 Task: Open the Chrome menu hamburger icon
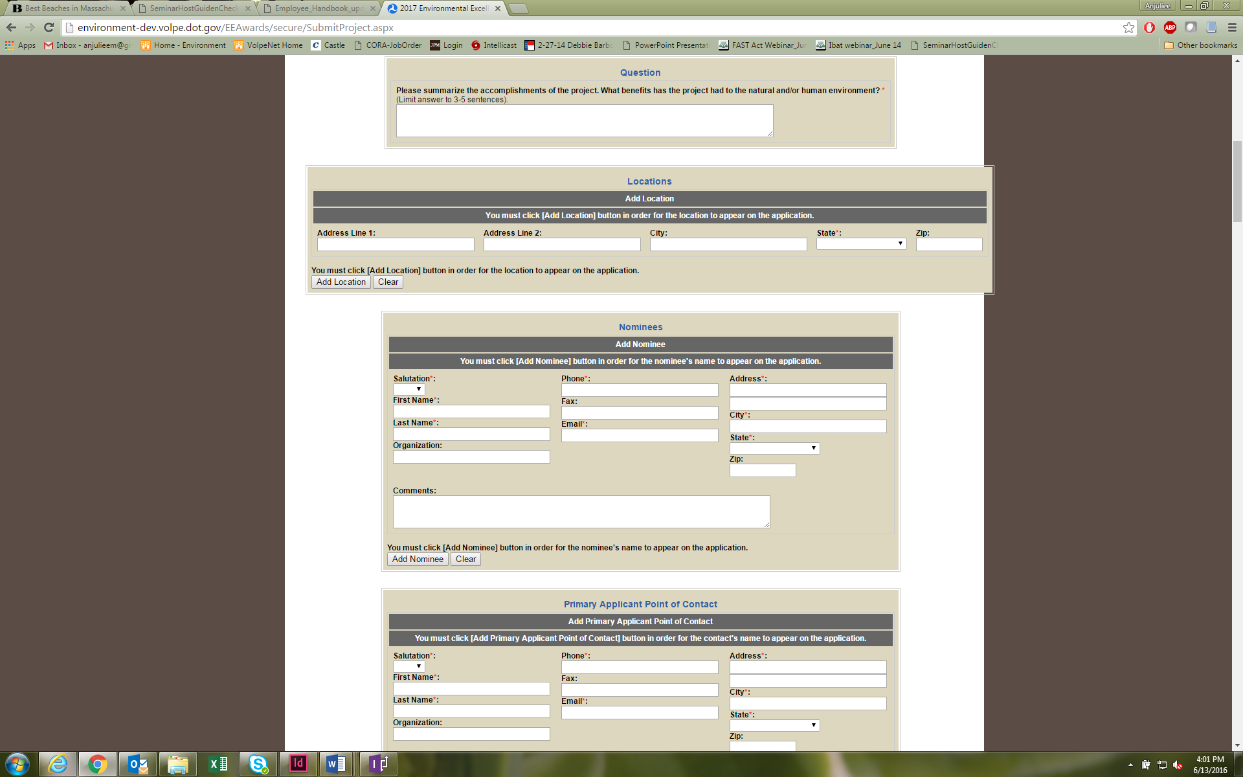(1232, 27)
